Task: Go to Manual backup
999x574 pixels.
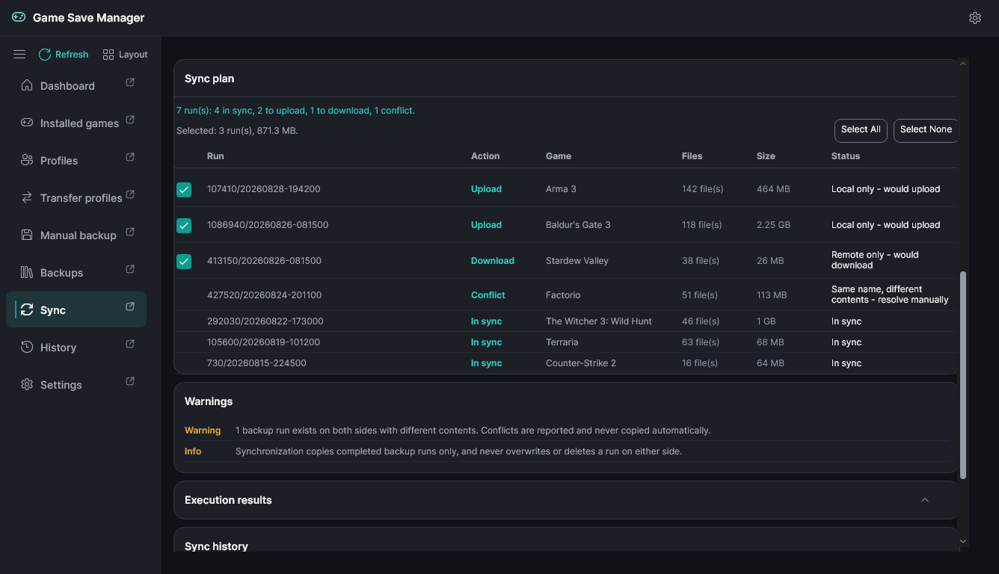Action: pyautogui.click(x=78, y=235)
